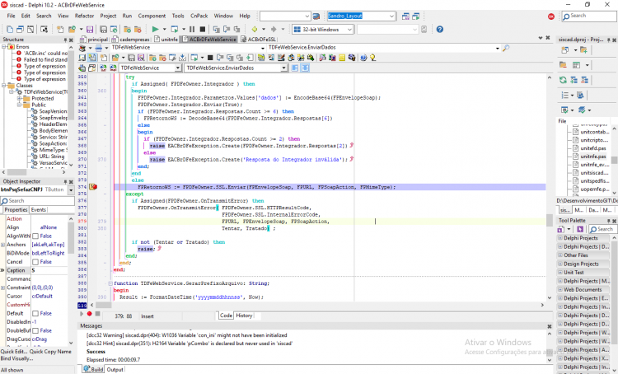Switch to the History view tab

point(244,316)
